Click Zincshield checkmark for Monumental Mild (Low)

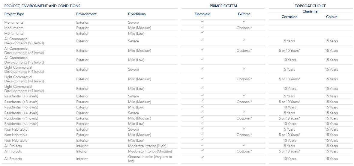tap(202, 32)
